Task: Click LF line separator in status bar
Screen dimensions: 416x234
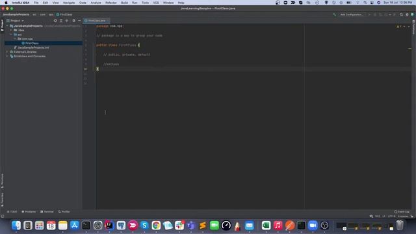Action: click(x=383, y=216)
